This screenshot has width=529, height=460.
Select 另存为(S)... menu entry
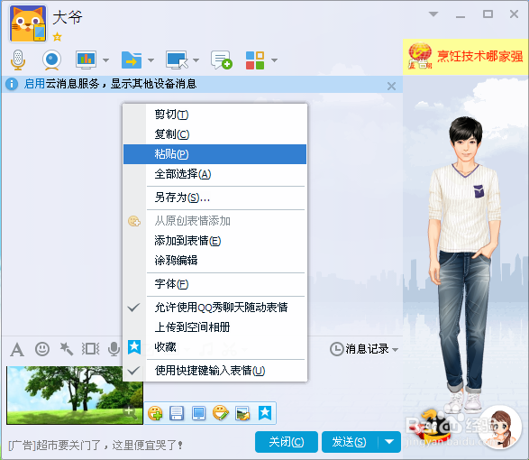click(x=214, y=198)
